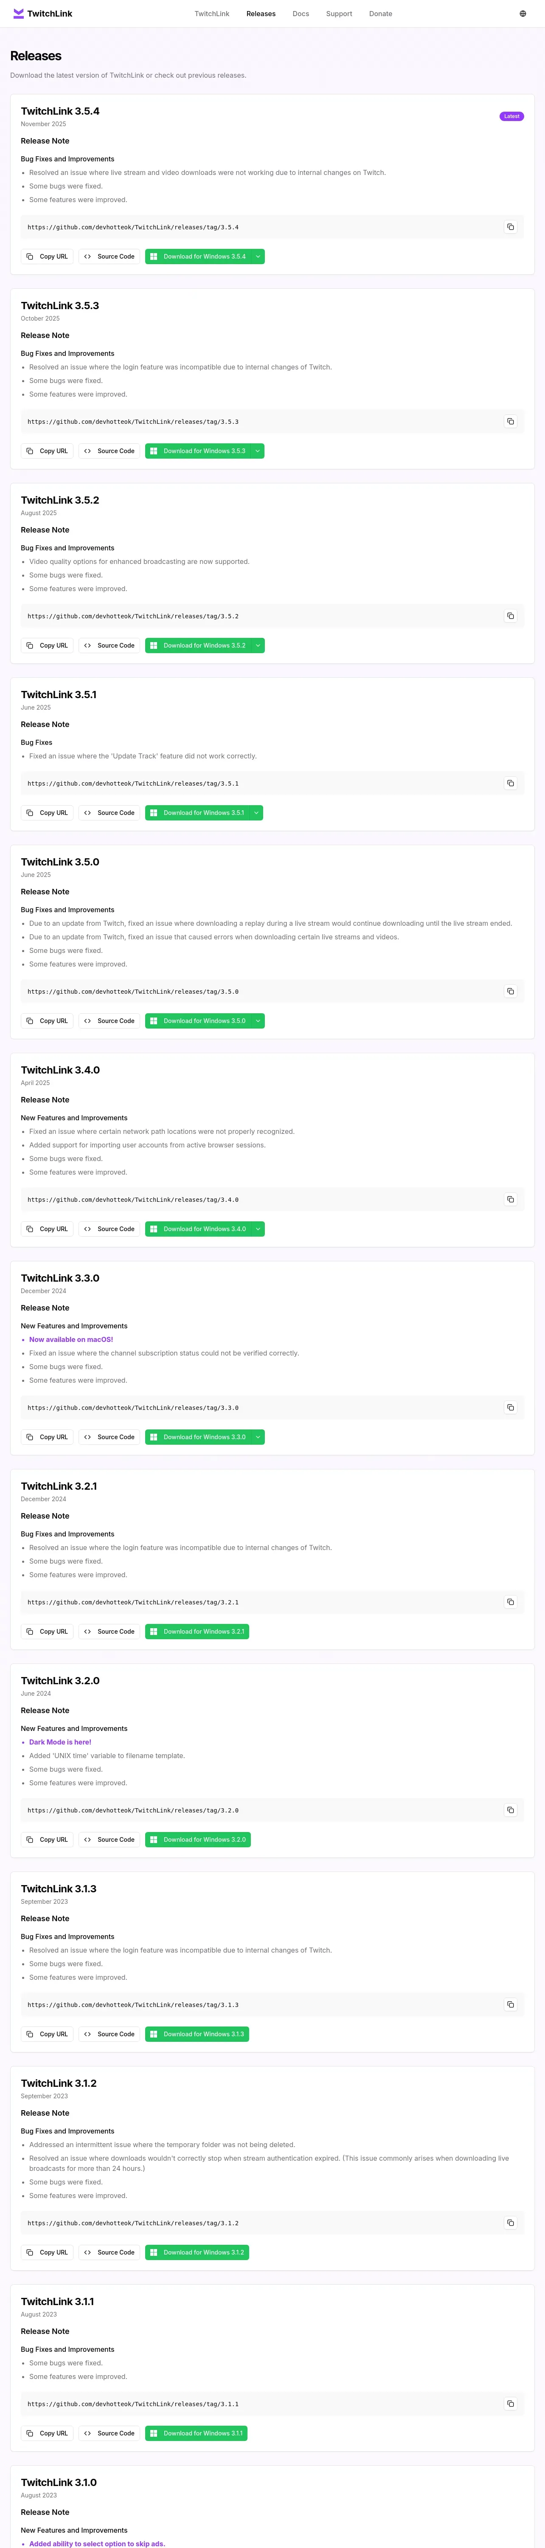Screen dimensions: 545x2548
Task: Expand the 3.4.0 download options chevron
Action: tap(258, 1229)
